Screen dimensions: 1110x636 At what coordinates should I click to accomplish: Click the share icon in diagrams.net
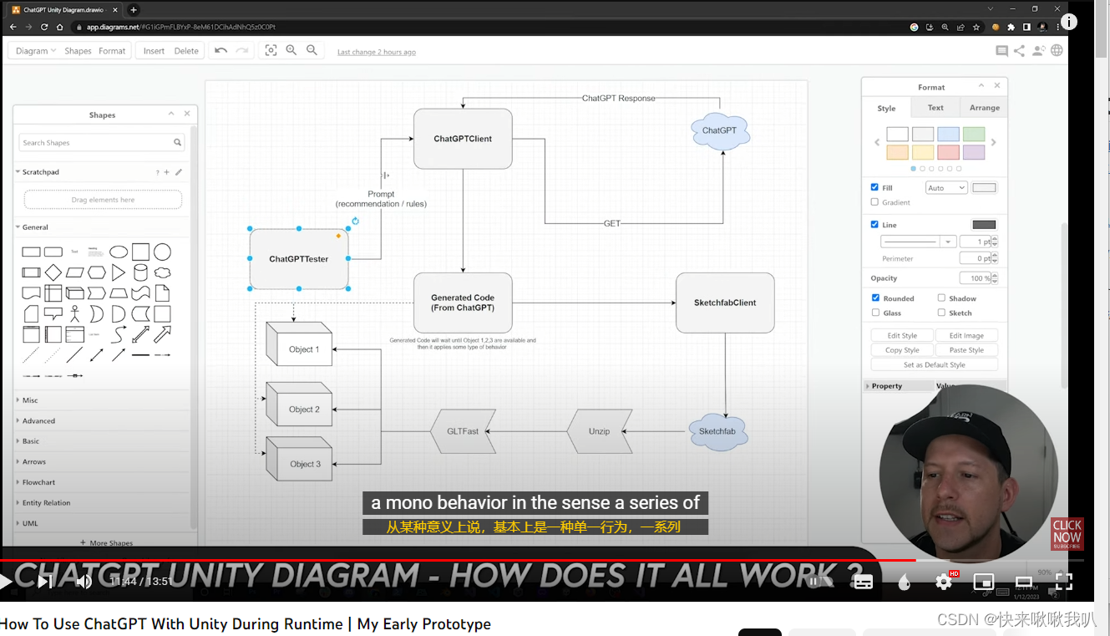click(1019, 51)
